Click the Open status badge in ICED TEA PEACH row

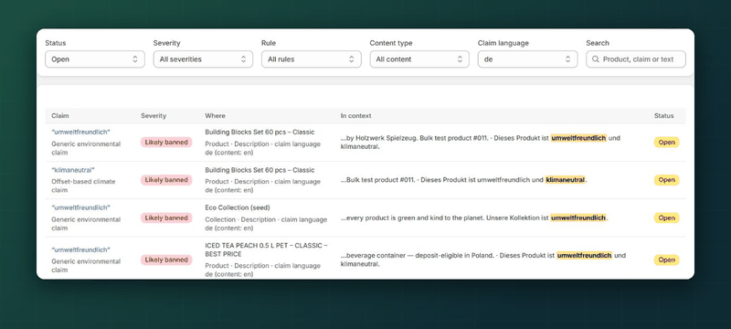pyautogui.click(x=667, y=260)
